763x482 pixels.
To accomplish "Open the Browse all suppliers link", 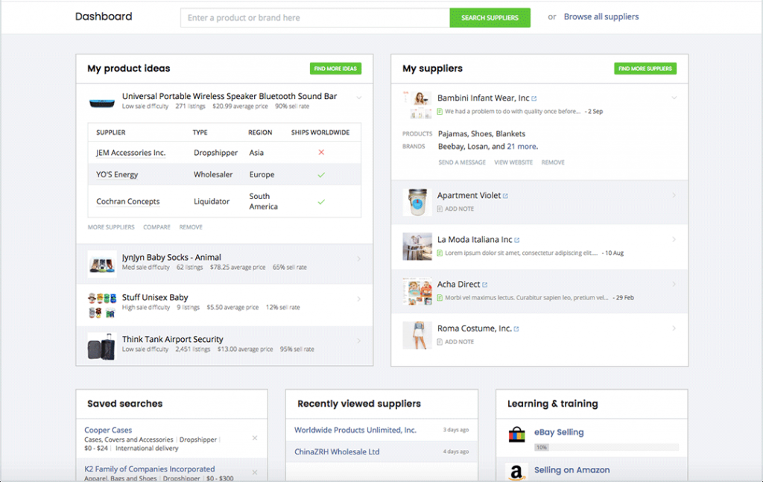I will [x=601, y=16].
